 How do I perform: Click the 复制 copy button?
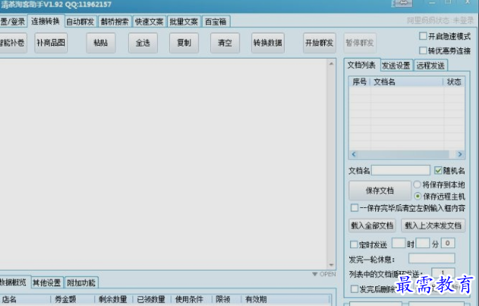(x=184, y=43)
